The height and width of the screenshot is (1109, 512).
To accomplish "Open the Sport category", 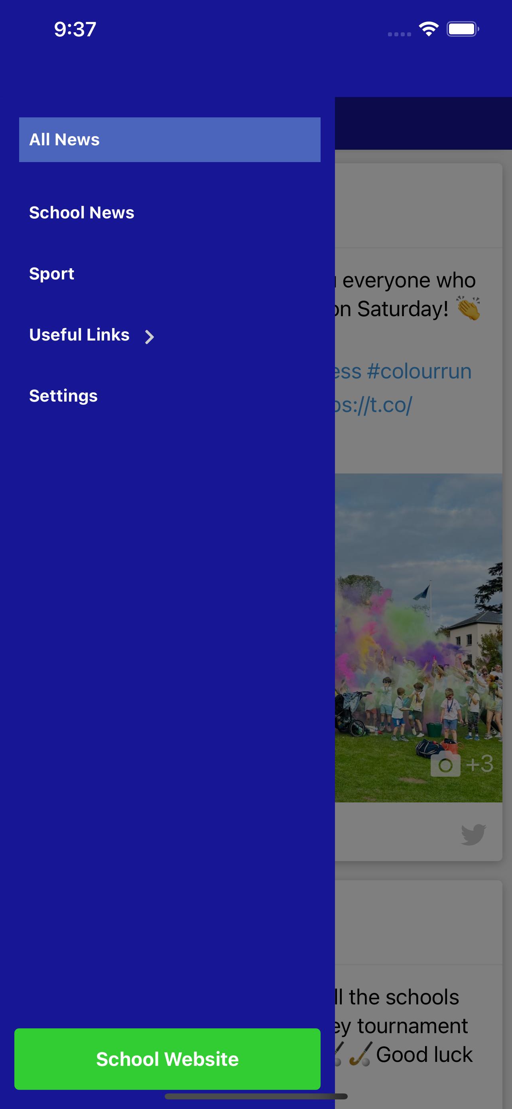I will click(51, 274).
